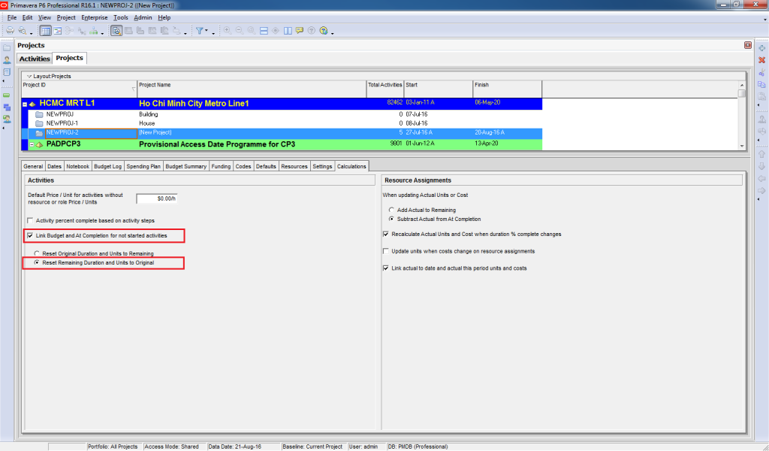Enable Update units when costs change checkbox
769x451 pixels.
[386, 251]
